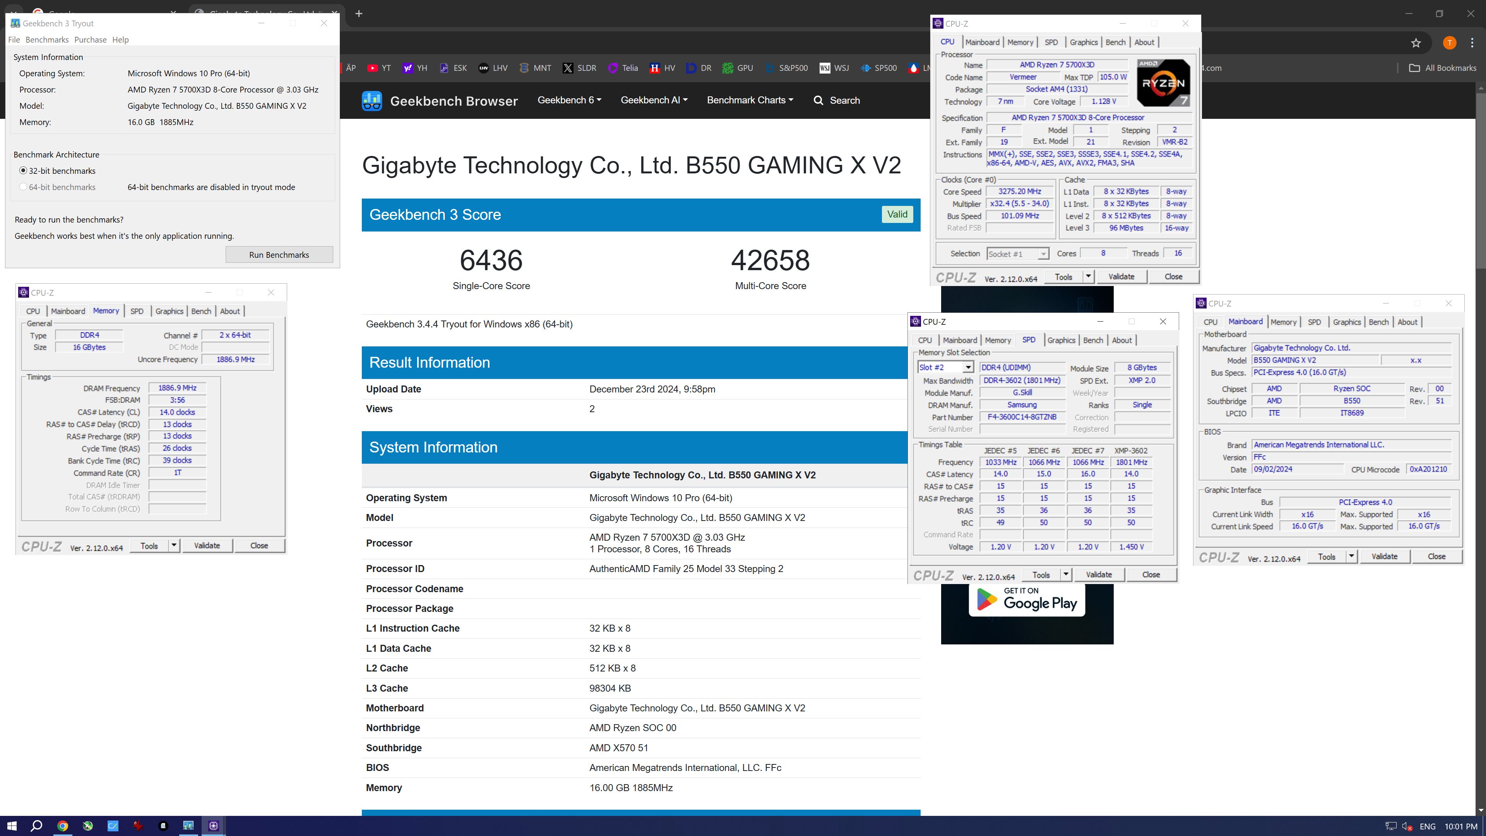The width and height of the screenshot is (1486, 836).
Task: Click Run Benchmarks button
Action: tap(279, 254)
